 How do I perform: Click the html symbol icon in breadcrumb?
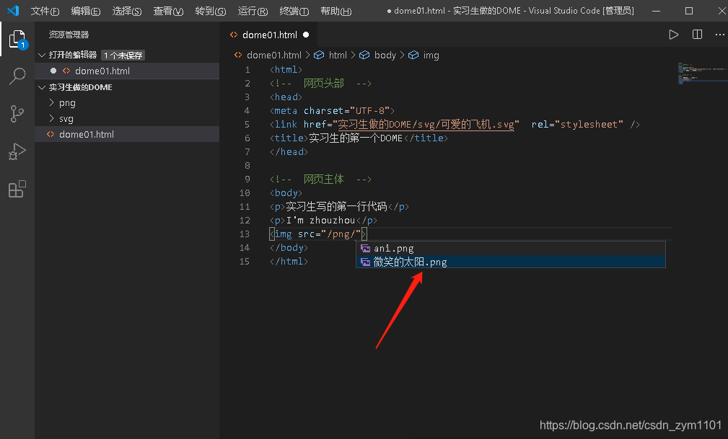tap(319, 56)
